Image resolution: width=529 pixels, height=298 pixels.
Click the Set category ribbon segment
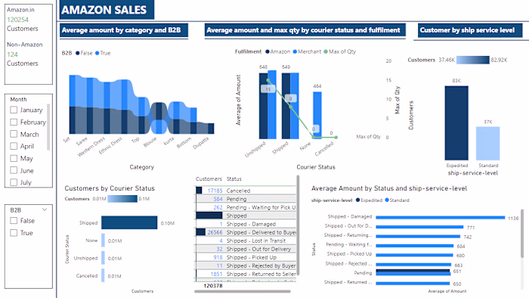click(73, 104)
